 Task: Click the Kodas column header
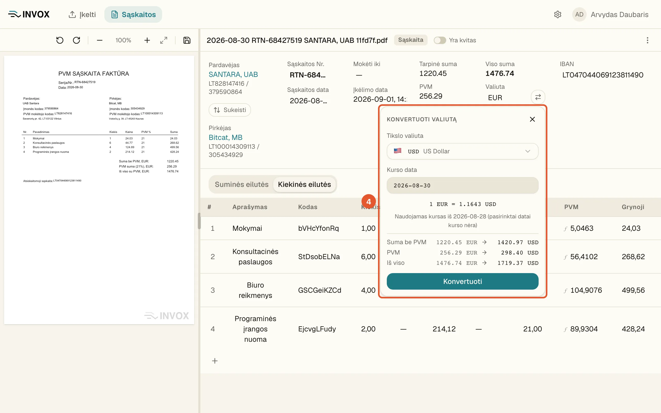point(308,207)
